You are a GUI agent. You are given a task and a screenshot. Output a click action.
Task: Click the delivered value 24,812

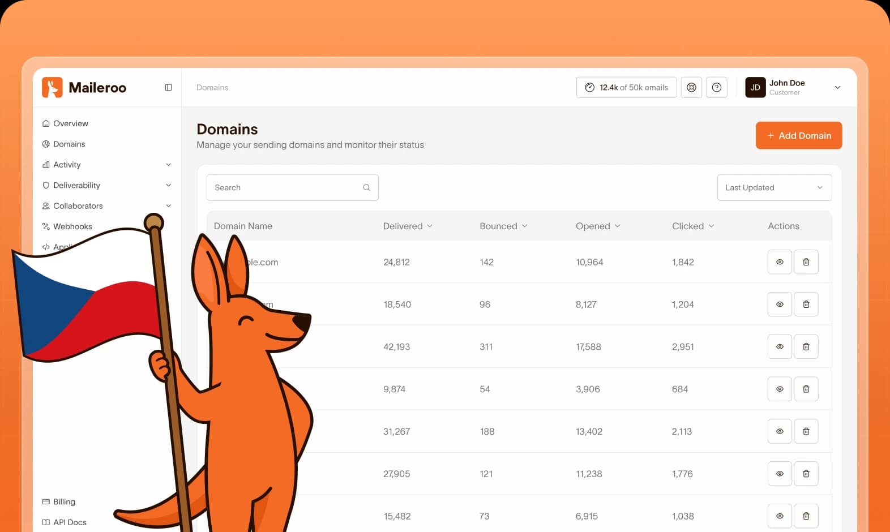pos(396,262)
